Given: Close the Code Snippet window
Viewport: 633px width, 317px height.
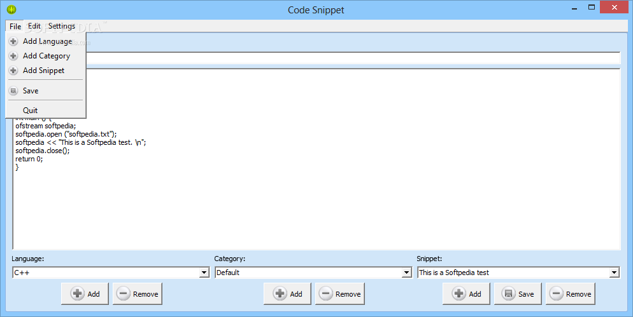Looking at the screenshot, I should [x=615, y=7].
